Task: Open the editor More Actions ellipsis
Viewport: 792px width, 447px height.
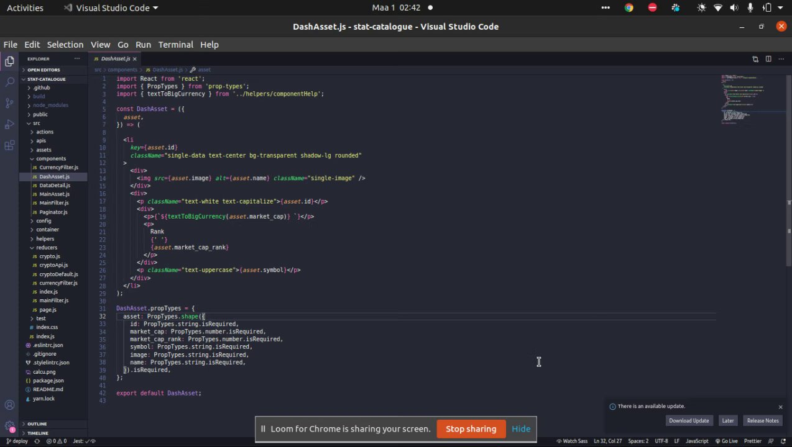Action: pos(781,59)
